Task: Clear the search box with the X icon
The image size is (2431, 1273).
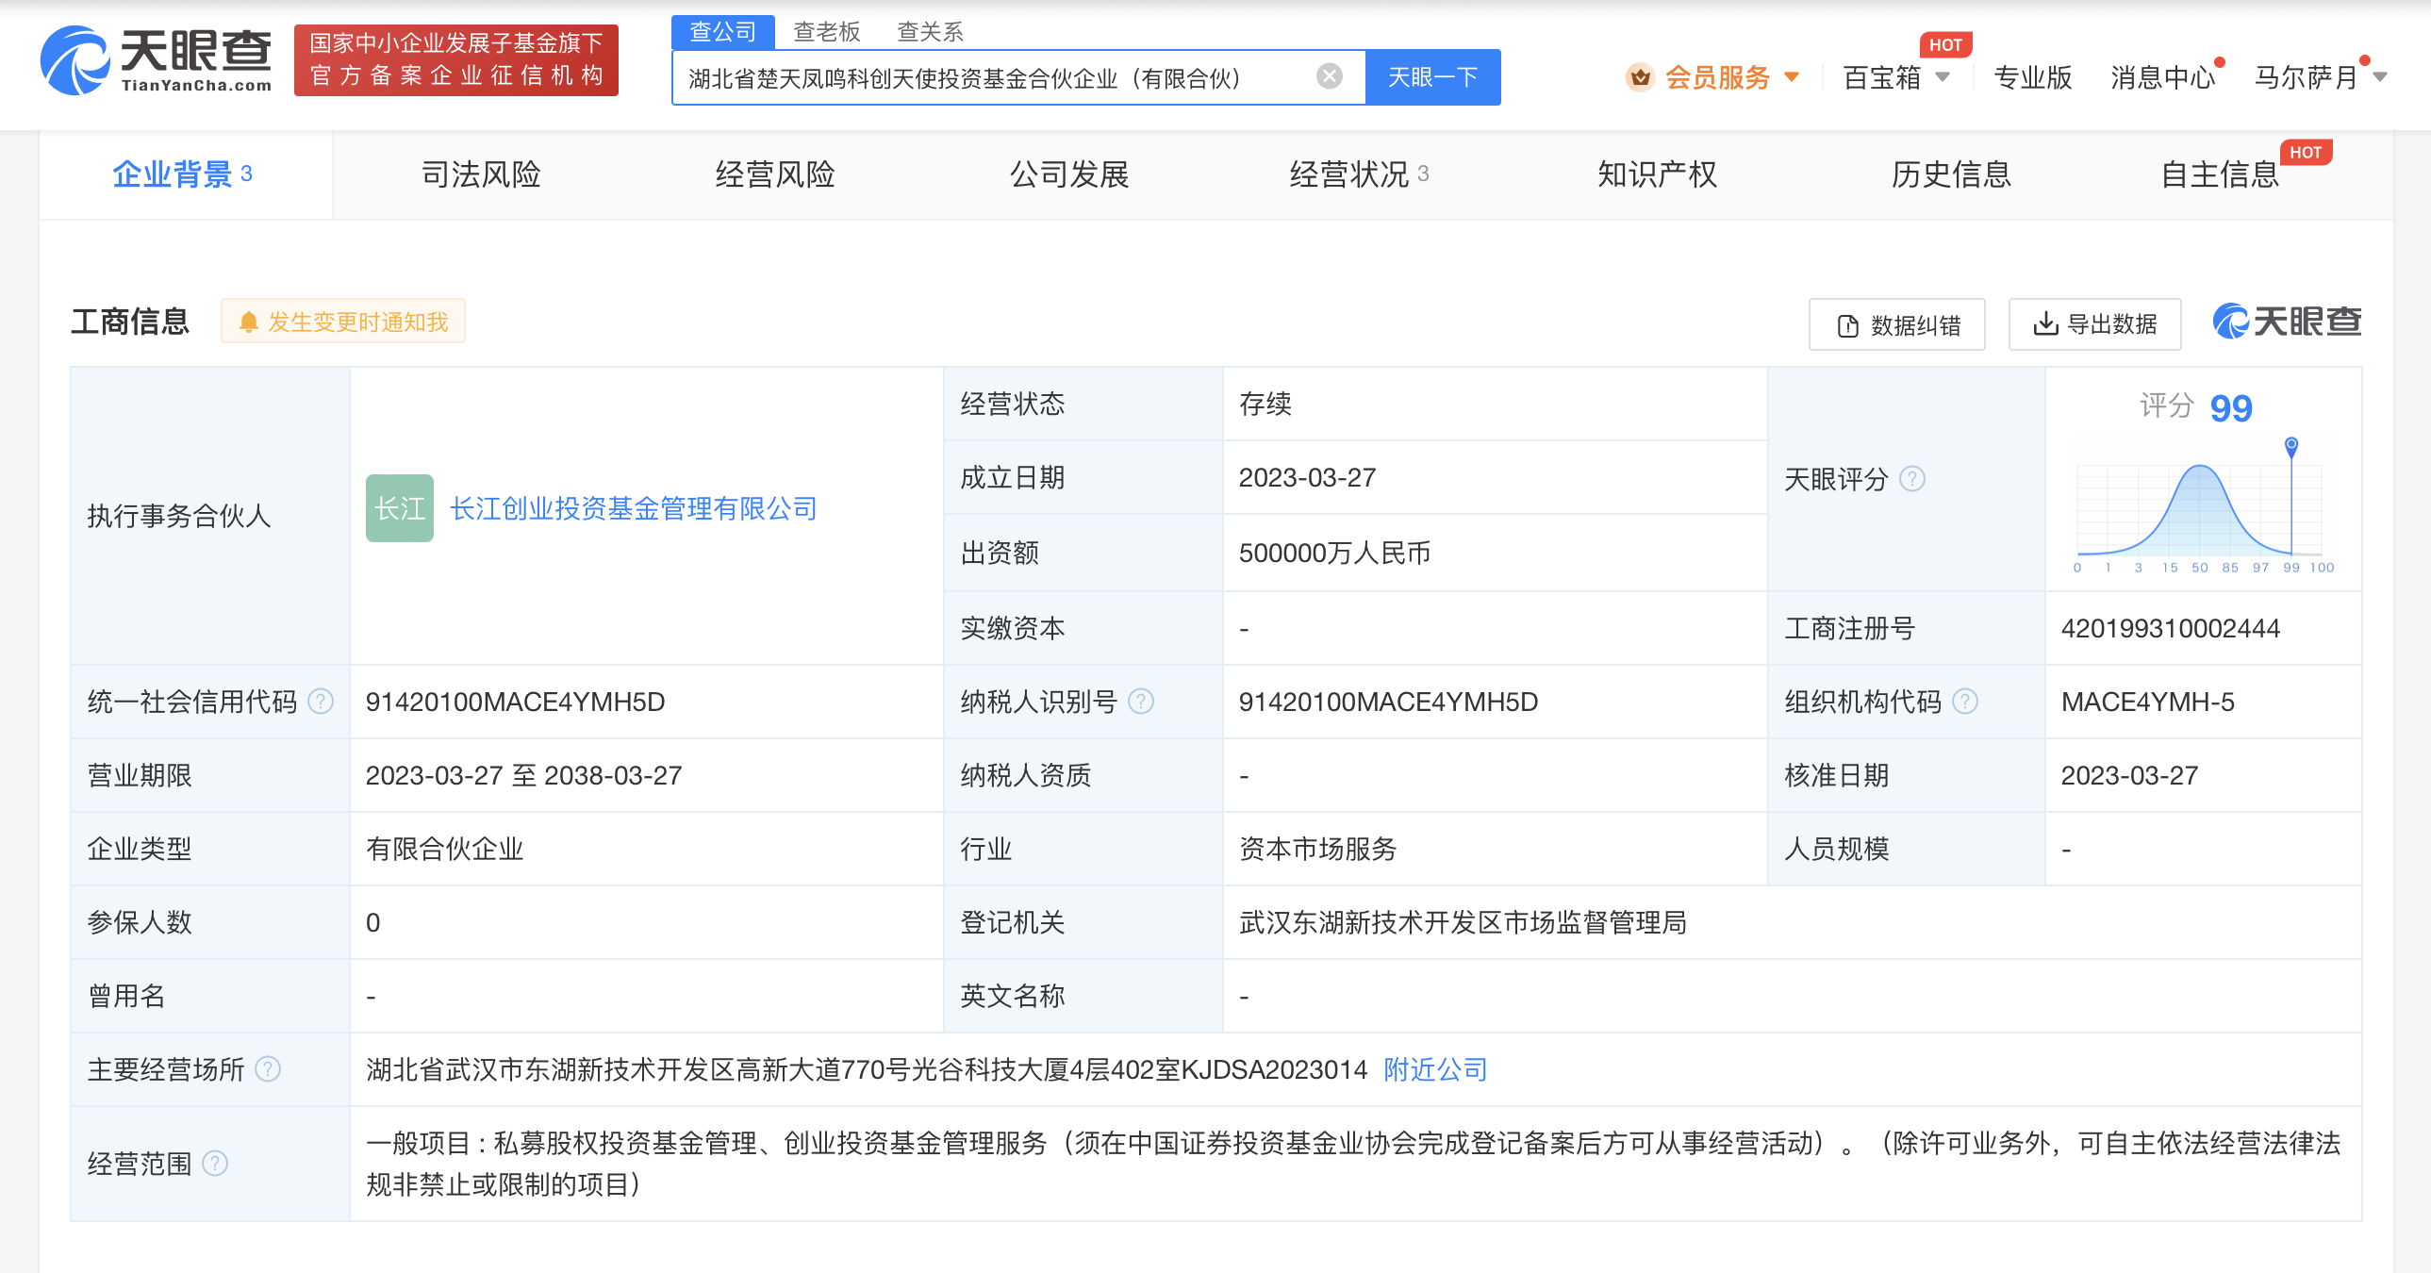Action: (x=1329, y=74)
